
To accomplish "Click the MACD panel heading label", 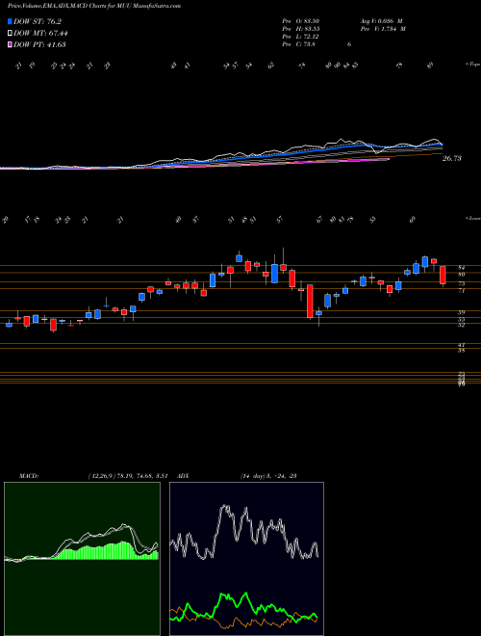I will 28,476.
